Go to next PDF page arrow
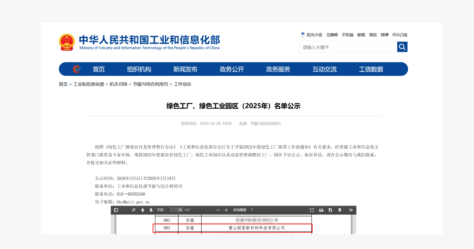 pos(151,210)
